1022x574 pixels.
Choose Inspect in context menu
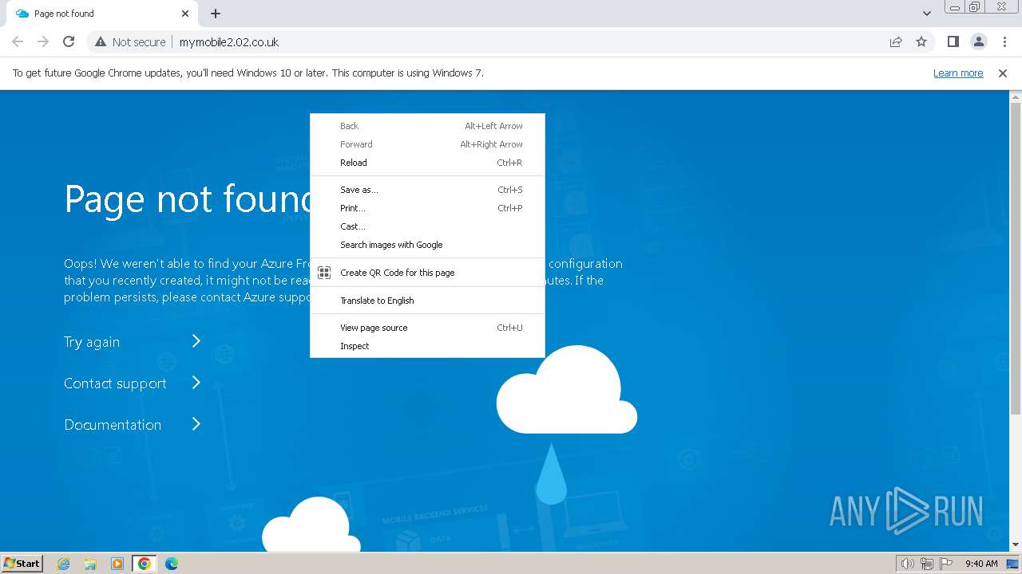click(427, 346)
